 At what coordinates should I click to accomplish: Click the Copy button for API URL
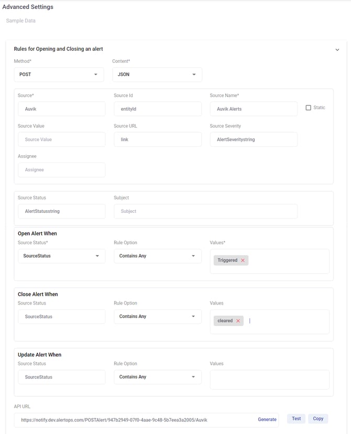(317, 419)
